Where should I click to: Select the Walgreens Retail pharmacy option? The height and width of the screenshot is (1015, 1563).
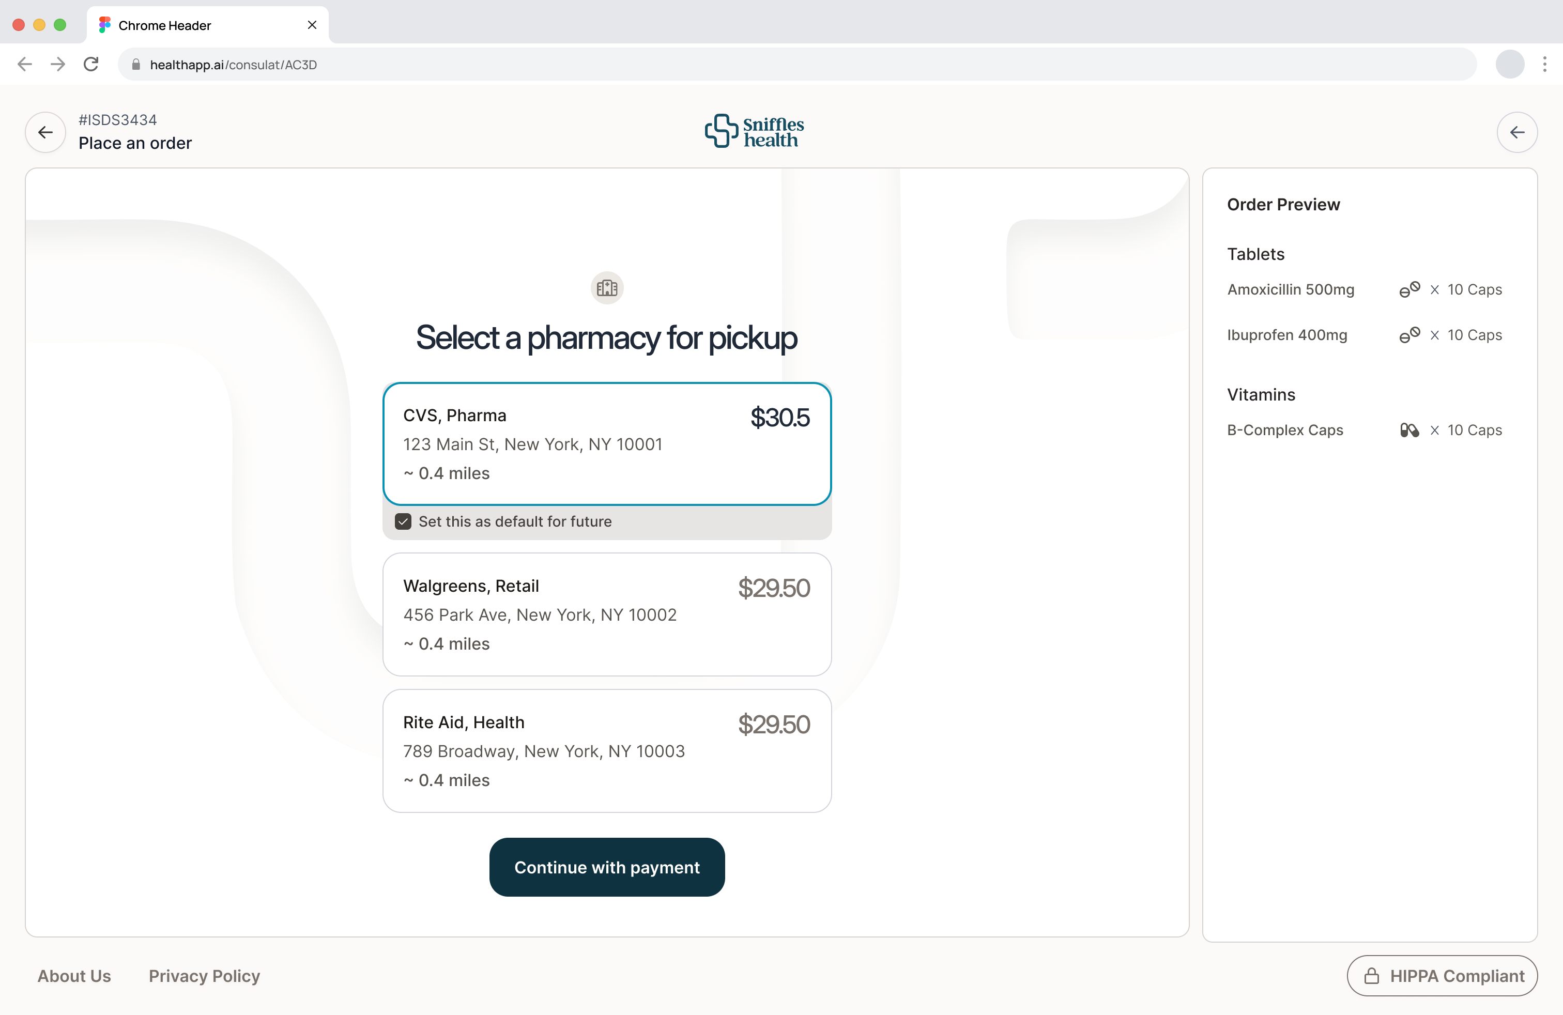point(606,614)
